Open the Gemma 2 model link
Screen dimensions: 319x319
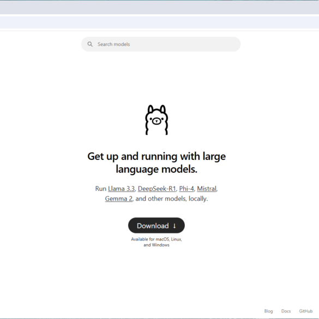(119, 198)
